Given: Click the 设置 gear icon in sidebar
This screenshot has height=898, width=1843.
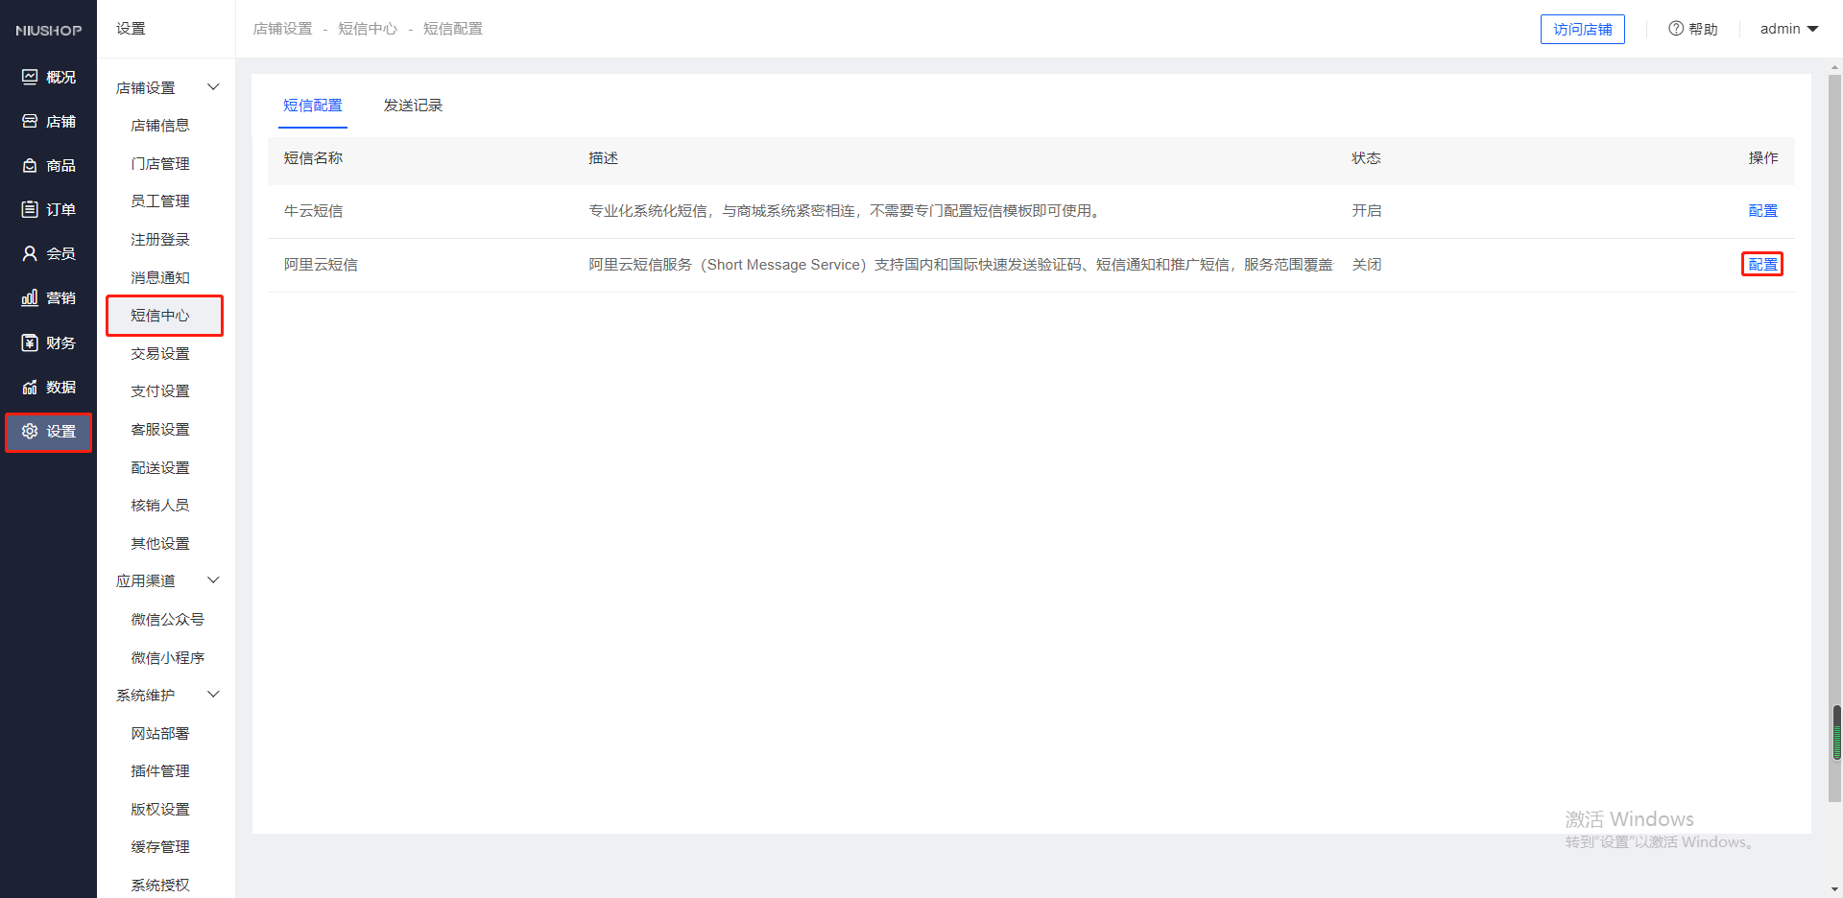Looking at the screenshot, I should pos(30,431).
